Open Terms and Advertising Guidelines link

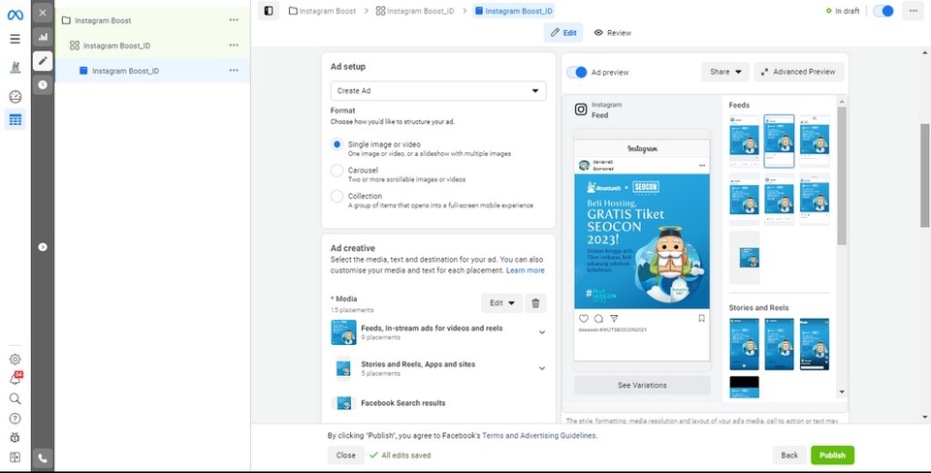click(539, 435)
